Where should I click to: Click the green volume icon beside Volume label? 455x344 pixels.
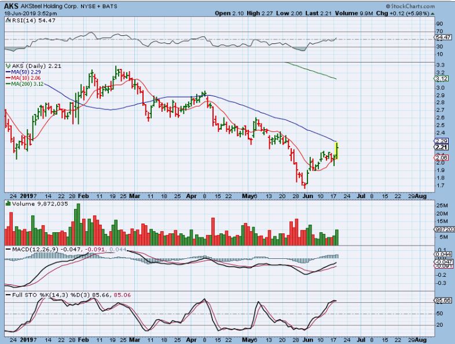point(9,204)
